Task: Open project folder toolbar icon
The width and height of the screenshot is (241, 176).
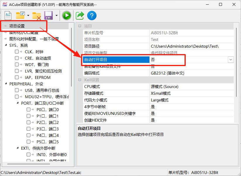Action: [20, 15]
